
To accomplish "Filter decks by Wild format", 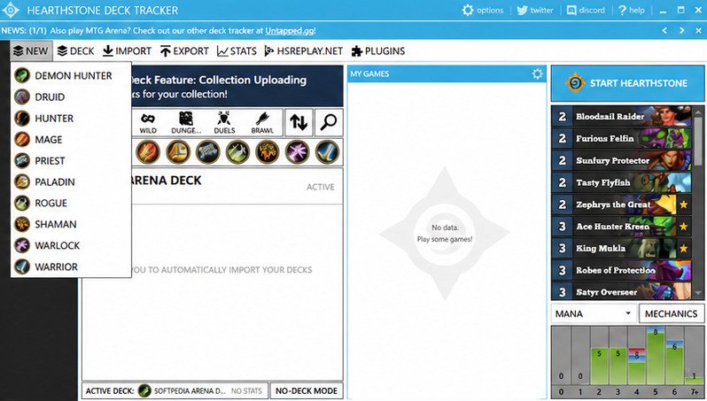I will [148, 122].
